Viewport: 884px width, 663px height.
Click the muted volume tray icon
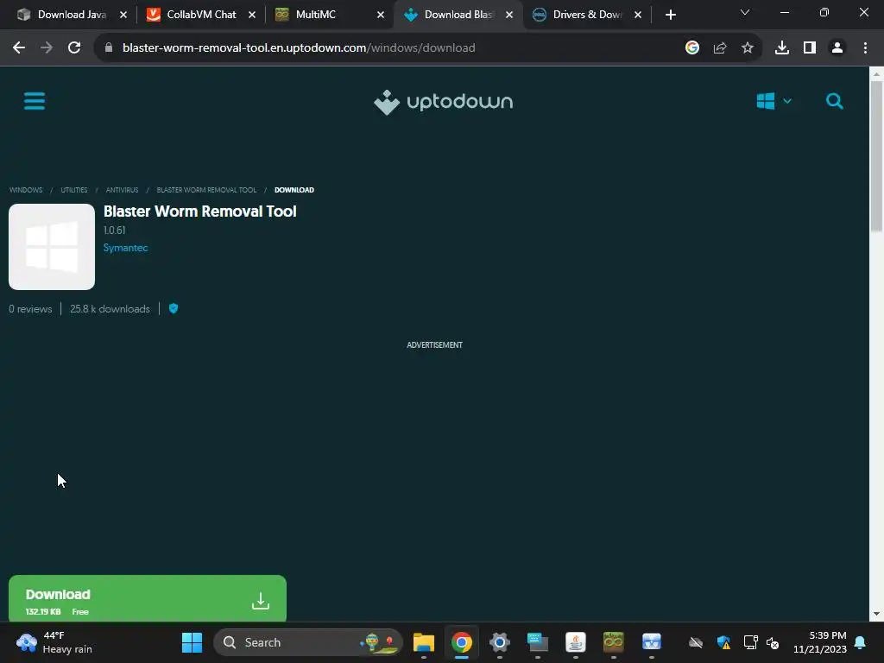[773, 642]
